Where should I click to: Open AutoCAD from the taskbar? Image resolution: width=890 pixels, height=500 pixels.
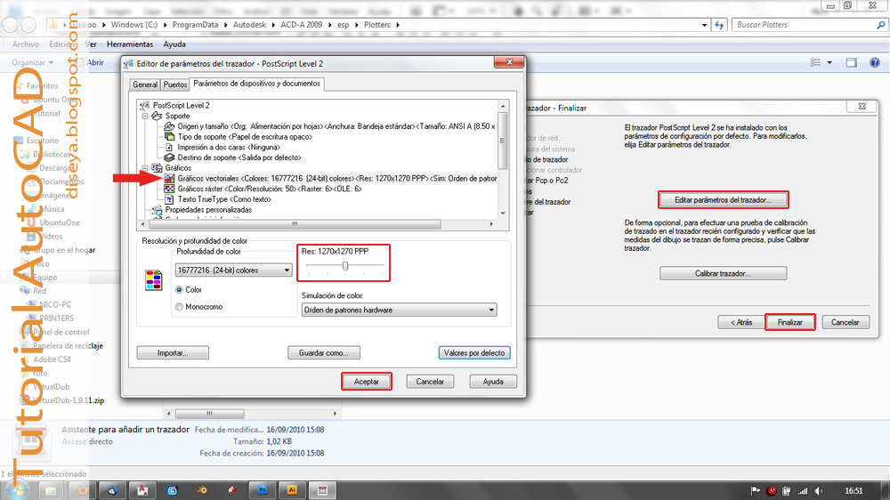point(142,490)
